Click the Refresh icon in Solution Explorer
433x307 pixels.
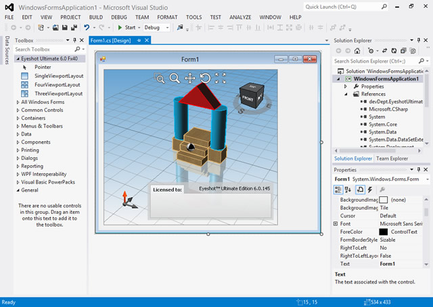click(x=394, y=51)
